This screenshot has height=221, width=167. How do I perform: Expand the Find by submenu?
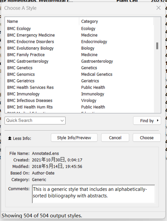point(147,121)
